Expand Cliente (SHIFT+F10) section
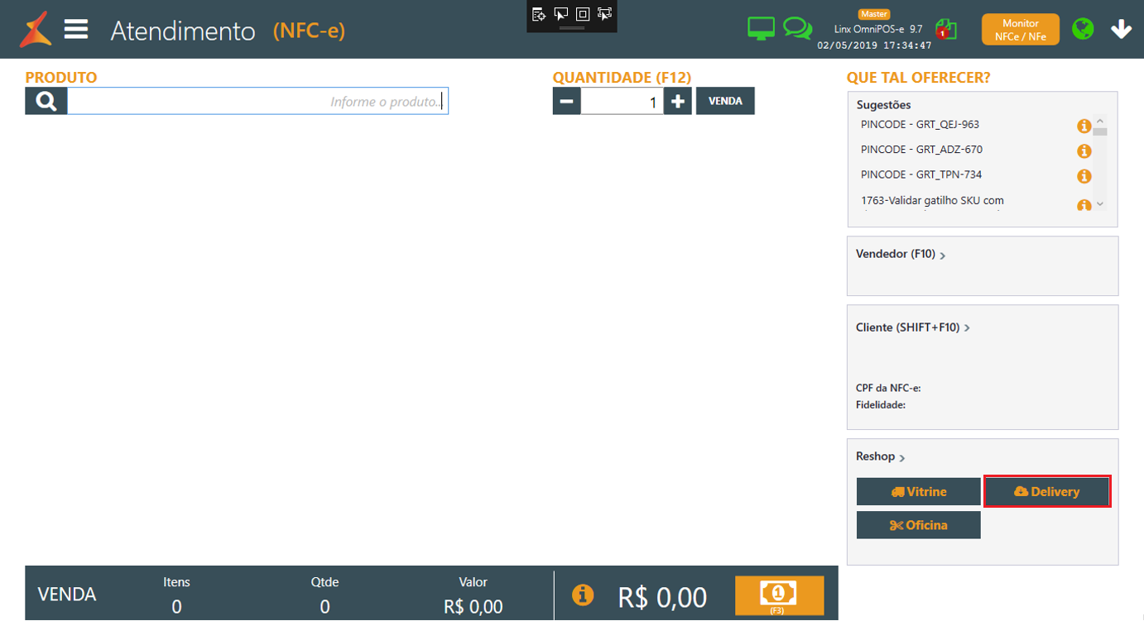The height and width of the screenshot is (621, 1144). (x=913, y=327)
